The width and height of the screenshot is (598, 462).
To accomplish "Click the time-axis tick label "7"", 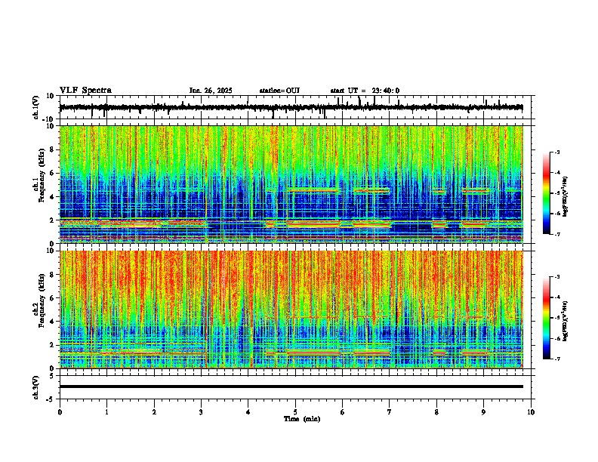I will 390,412.
